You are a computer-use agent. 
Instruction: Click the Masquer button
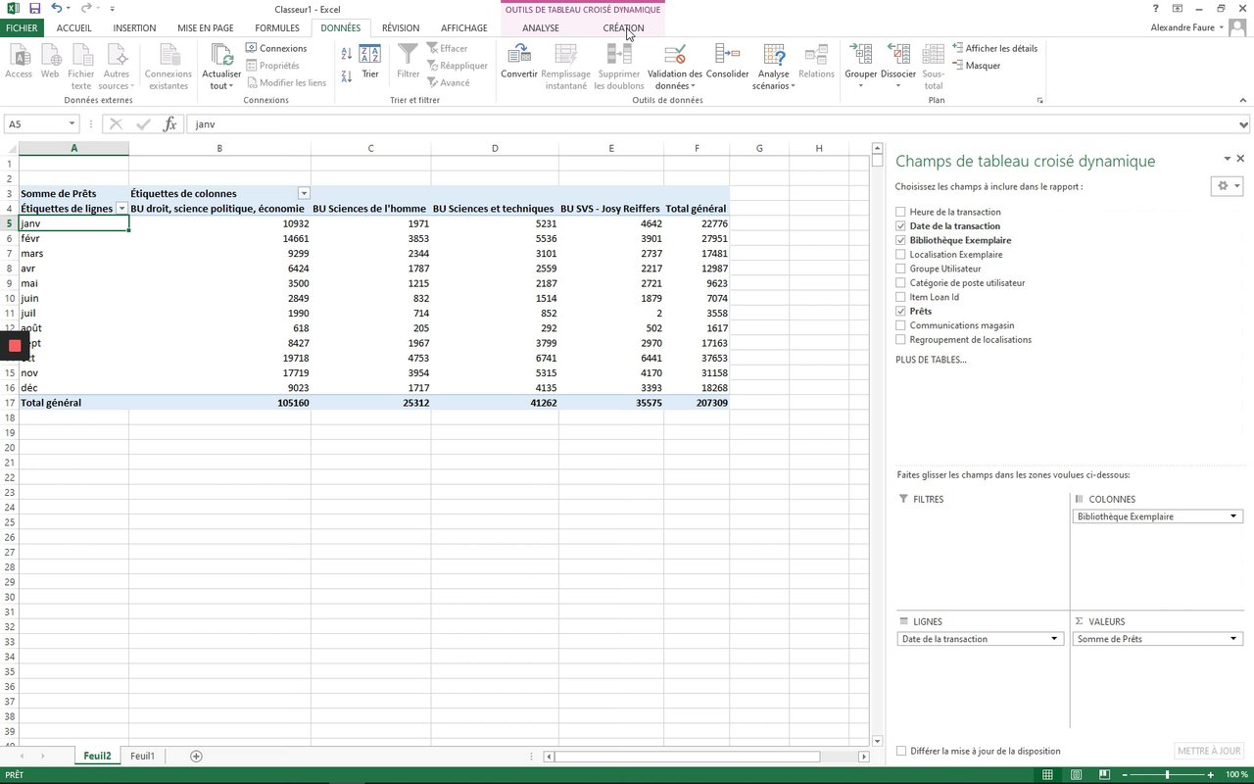(977, 66)
